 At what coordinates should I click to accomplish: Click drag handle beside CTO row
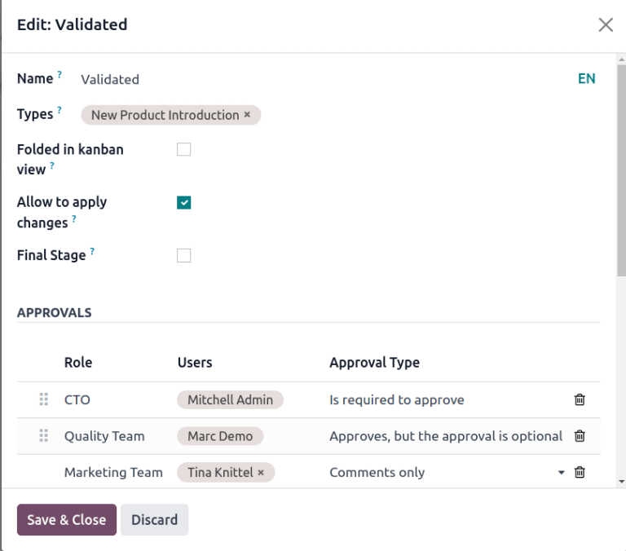pos(44,399)
